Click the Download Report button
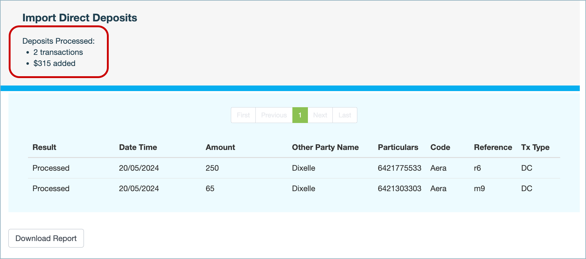Screen dimensions: 586x259 click(46, 238)
